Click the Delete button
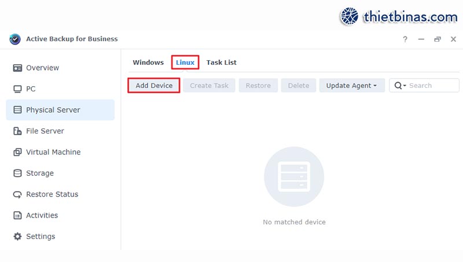 (x=299, y=86)
